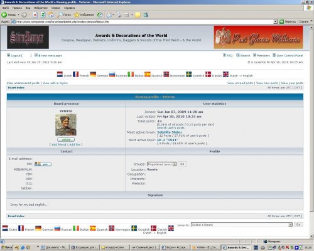Expand the Links toolbar chevron
314x251 pixels.
click(x=311, y=21)
